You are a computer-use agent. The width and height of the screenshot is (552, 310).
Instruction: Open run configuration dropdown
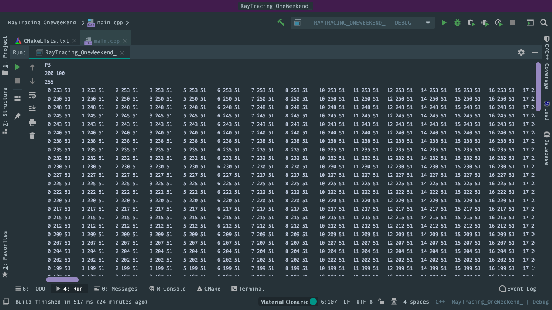[428, 23]
